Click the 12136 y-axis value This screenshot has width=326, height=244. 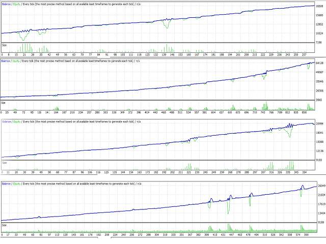pyautogui.click(x=319, y=151)
